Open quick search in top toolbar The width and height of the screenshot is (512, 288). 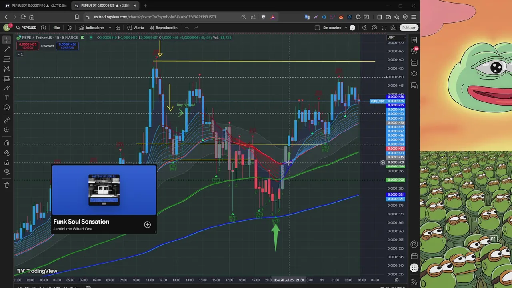(364, 28)
